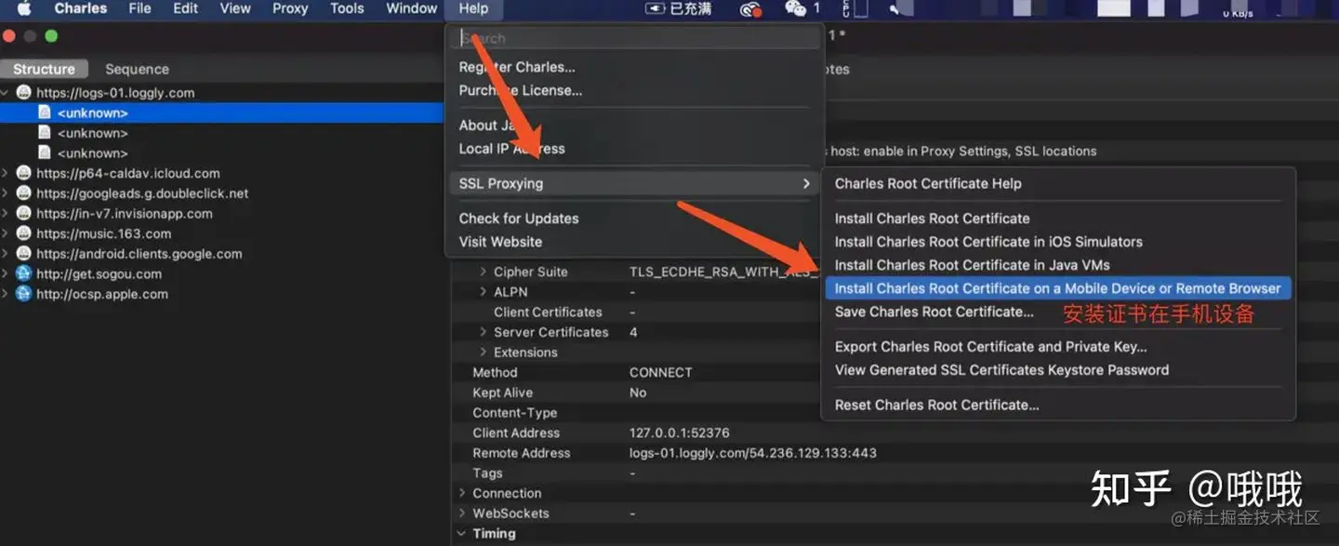Expand the in-v7.invisionapp.com node chevron
This screenshot has height=546, width=1339.
6,214
